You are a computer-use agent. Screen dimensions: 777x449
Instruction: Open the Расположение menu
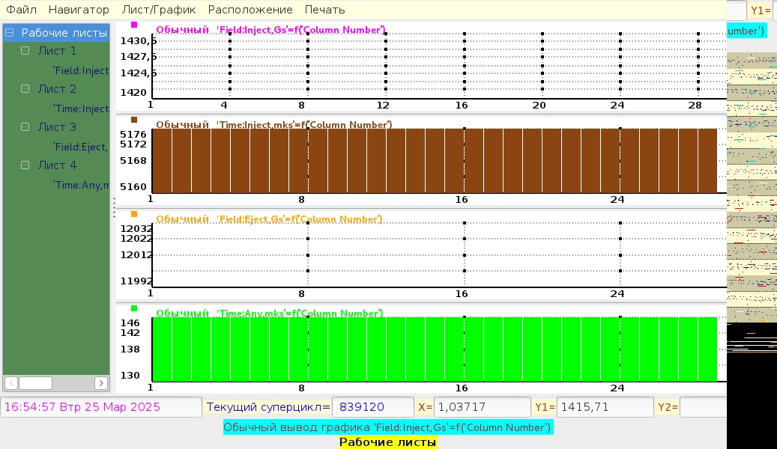coord(250,10)
